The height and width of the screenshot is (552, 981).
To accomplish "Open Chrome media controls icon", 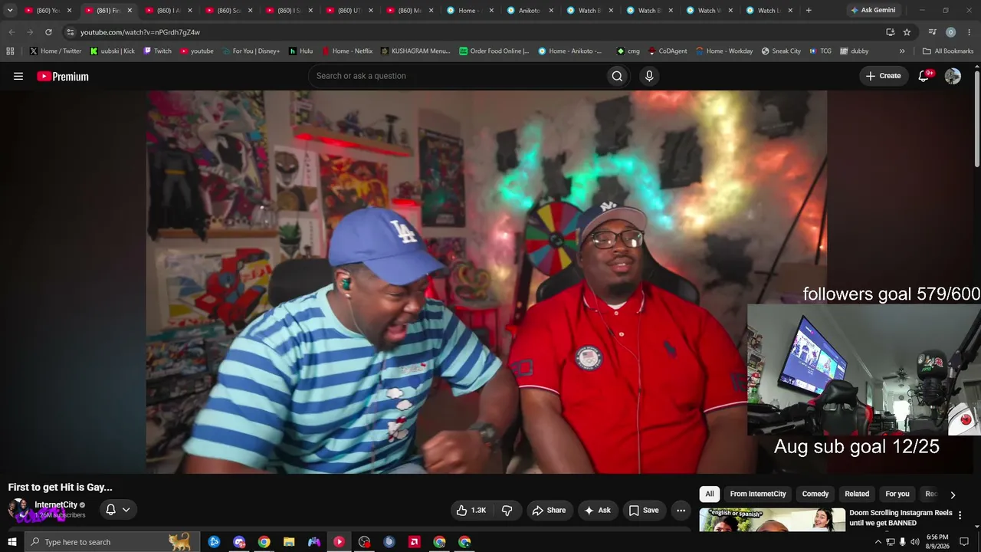I will 932,32.
